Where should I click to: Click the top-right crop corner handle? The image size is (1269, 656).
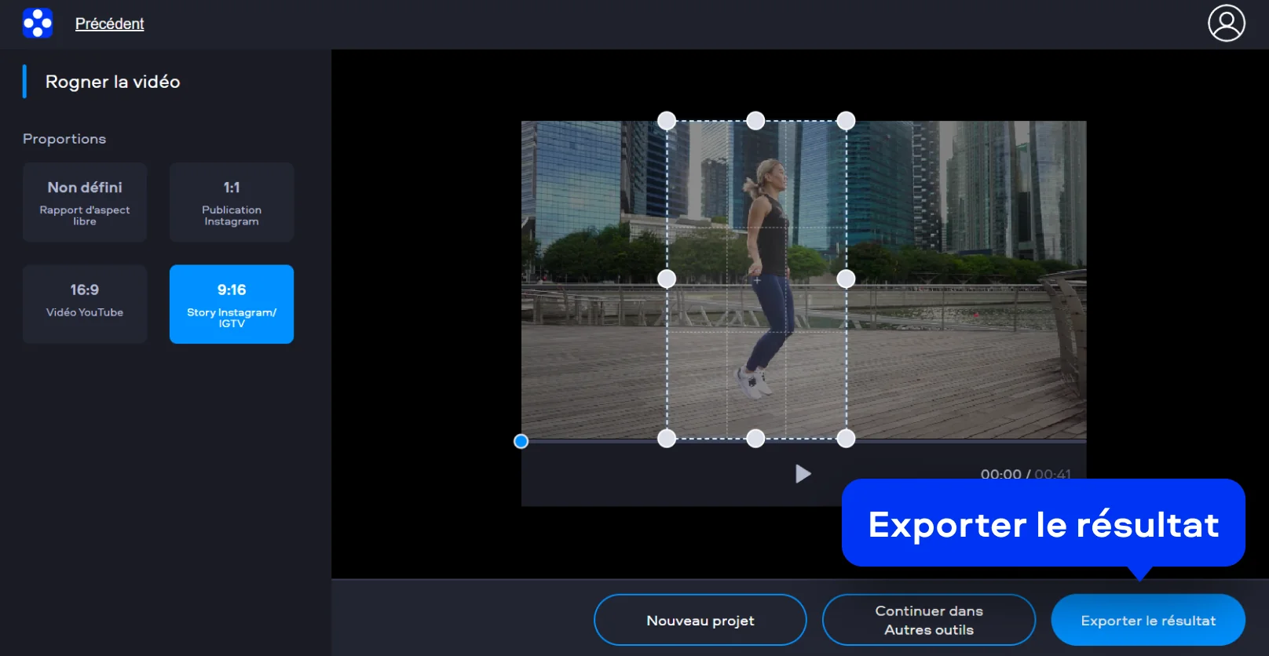click(846, 121)
